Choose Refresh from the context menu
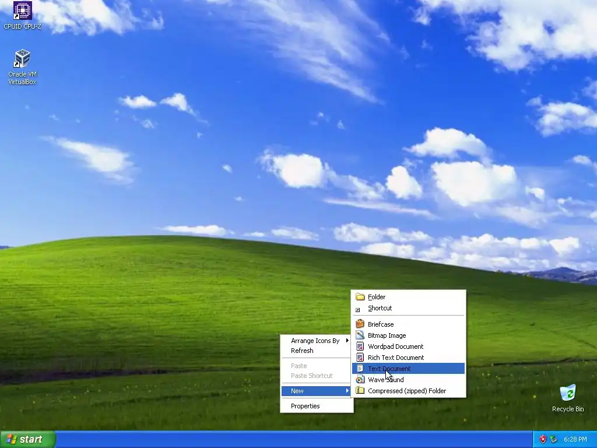This screenshot has height=448, width=597. pos(315,351)
